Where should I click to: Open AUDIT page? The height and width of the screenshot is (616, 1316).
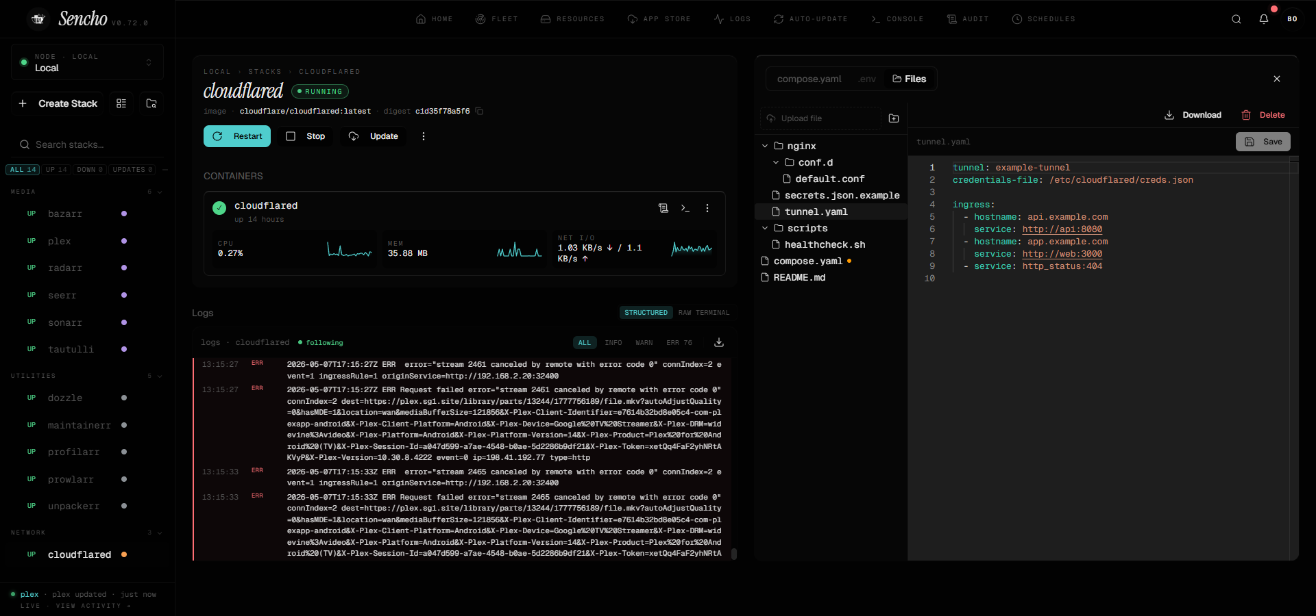coord(968,19)
